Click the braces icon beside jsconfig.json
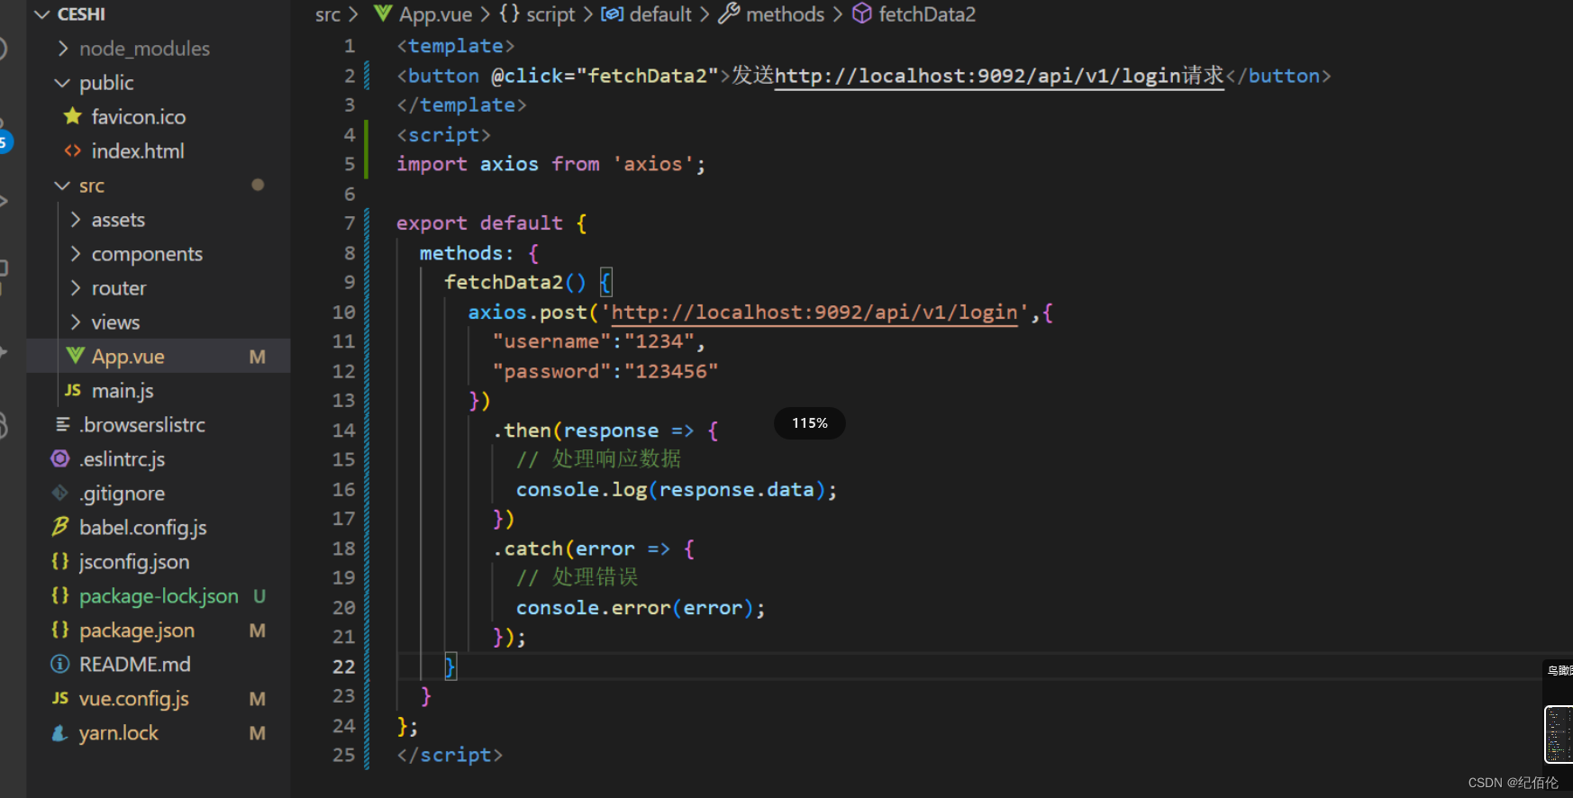Viewport: 1573px width, 798px height. point(60,561)
